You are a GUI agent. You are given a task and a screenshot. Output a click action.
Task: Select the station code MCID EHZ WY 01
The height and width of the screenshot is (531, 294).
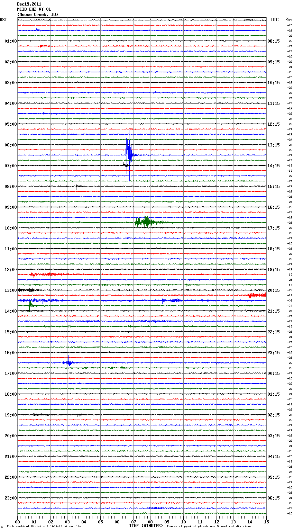34,9
